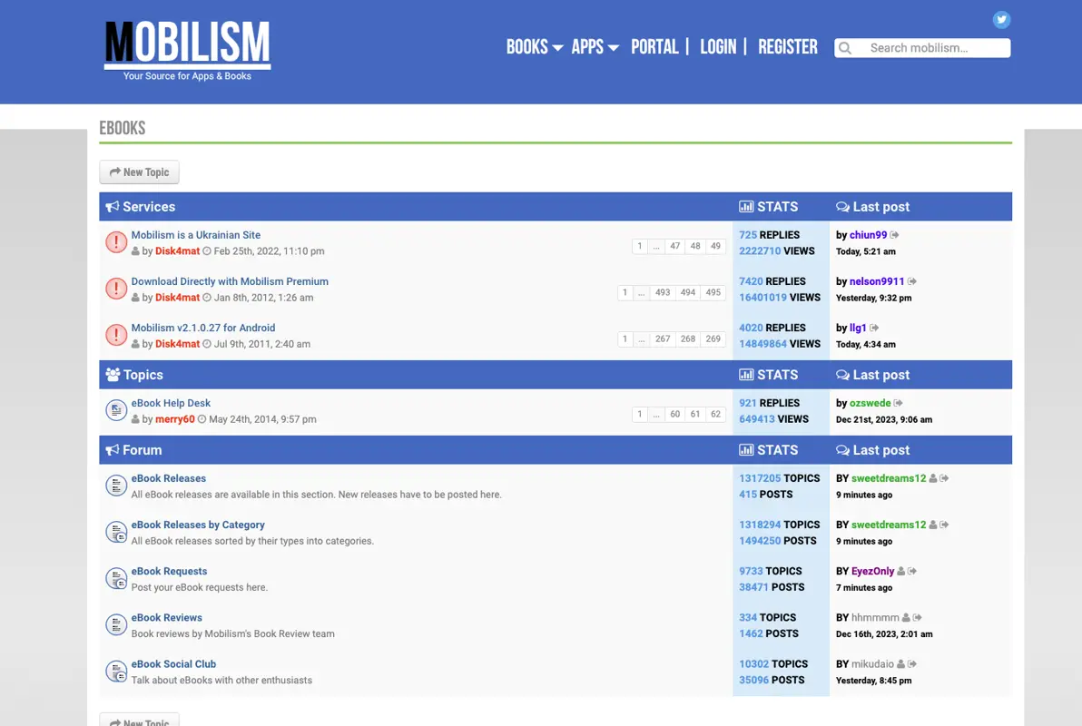Click the Twitter bird icon at top right
Screen dimensions: 1082x726
1001,19
